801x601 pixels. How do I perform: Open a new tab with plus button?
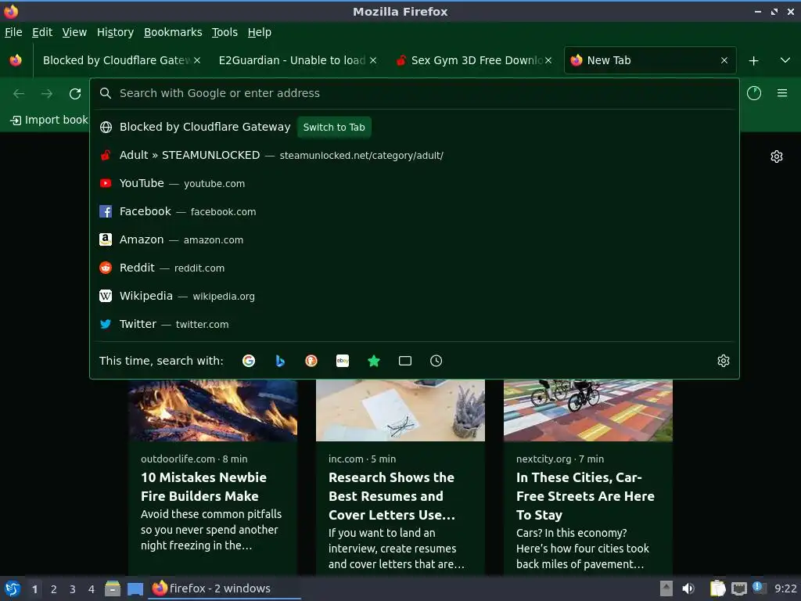(753, 61)
